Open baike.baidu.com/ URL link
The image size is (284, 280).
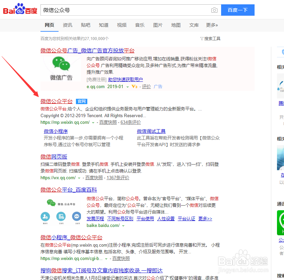pyautogui.click(x=103, y=226)
